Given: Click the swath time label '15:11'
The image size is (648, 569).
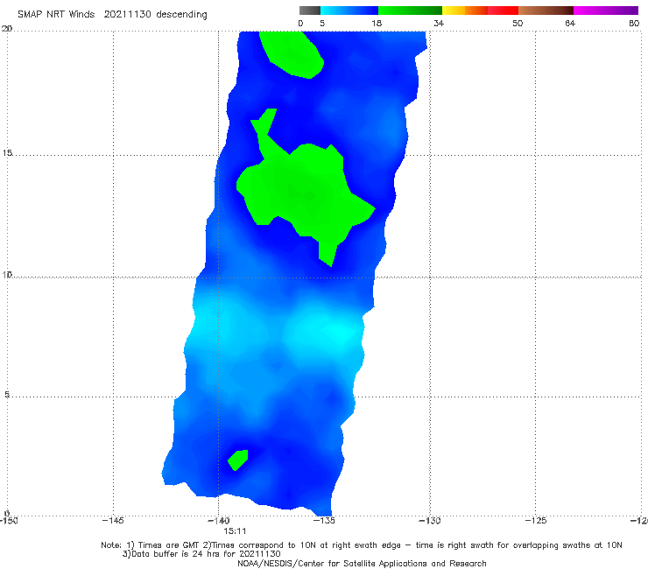Looking at the screenshot, I should coord(235,531).
